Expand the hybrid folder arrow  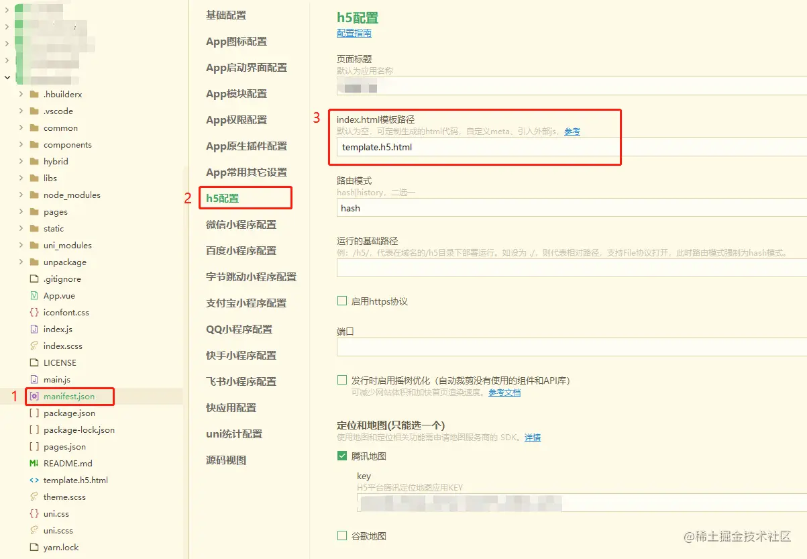point(21,162)
